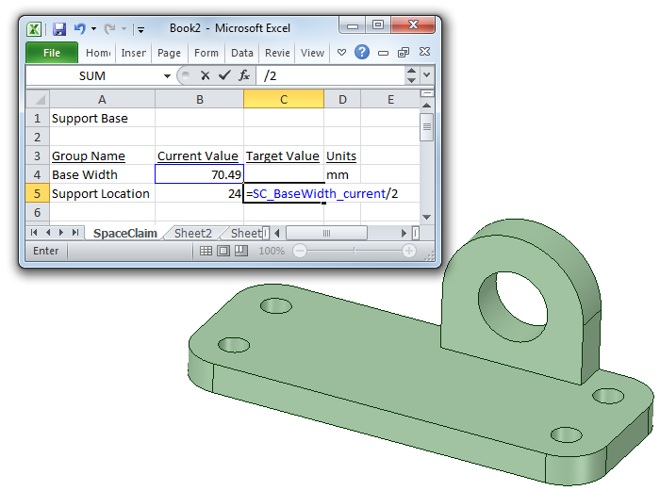Screen dimensions: 660x491
Task: Cancel the formula entry with X button
Action: coord(205,75)
